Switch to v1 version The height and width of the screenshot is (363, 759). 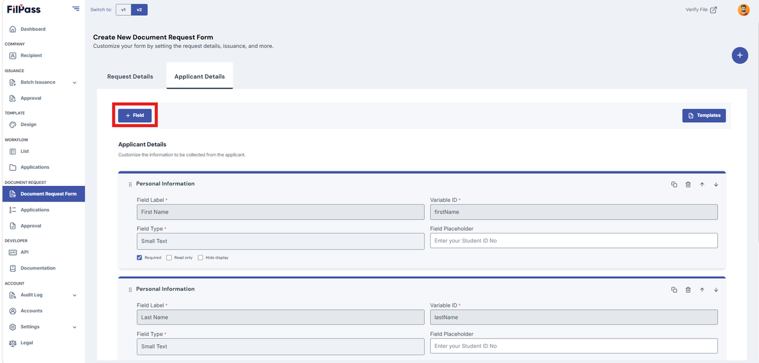click(123, 9)
